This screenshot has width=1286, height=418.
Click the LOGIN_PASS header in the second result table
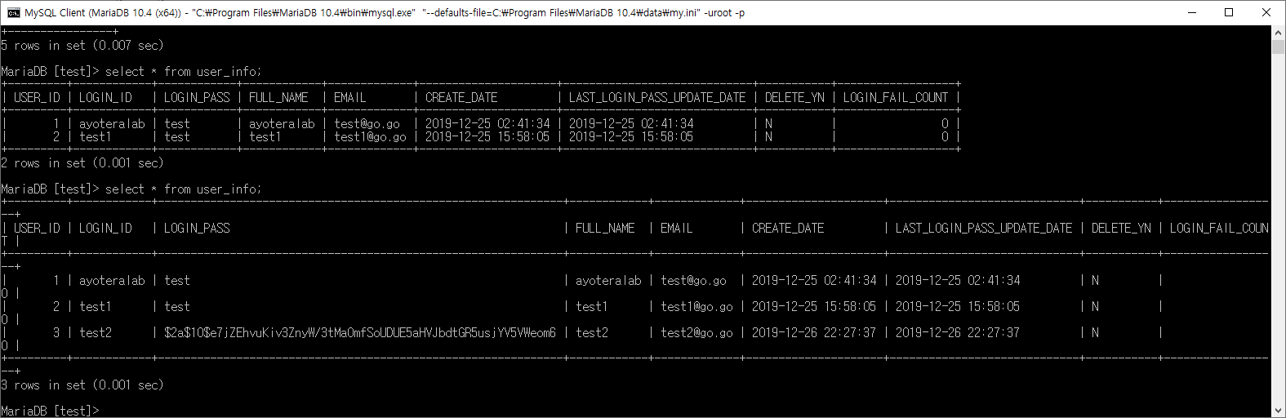197,229
